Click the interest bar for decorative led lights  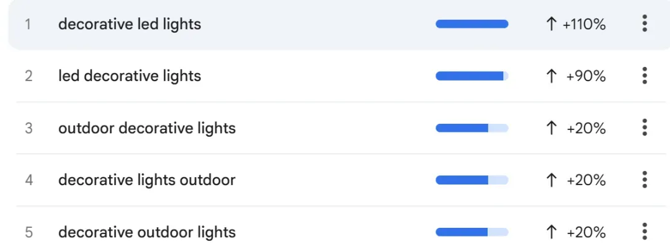pyautogui.click(x=472, y=24)
